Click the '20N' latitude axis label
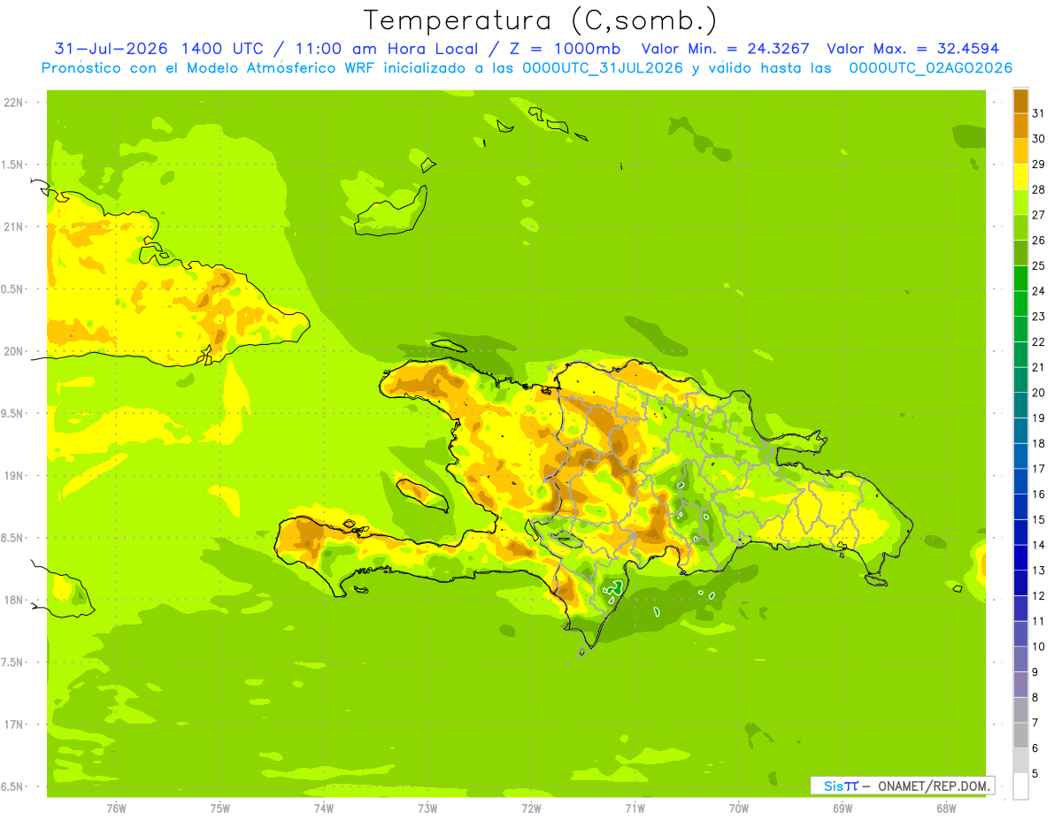This screenshot has width=1062, height=820. tap(13, 351)
